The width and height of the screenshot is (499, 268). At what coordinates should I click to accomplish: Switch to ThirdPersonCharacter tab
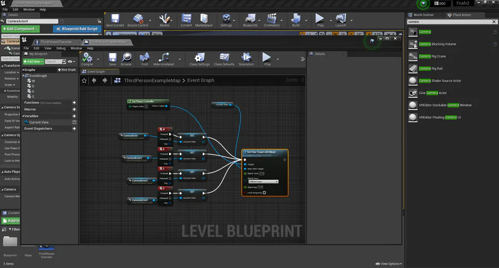pyautogui.click(x=56, y=42)
